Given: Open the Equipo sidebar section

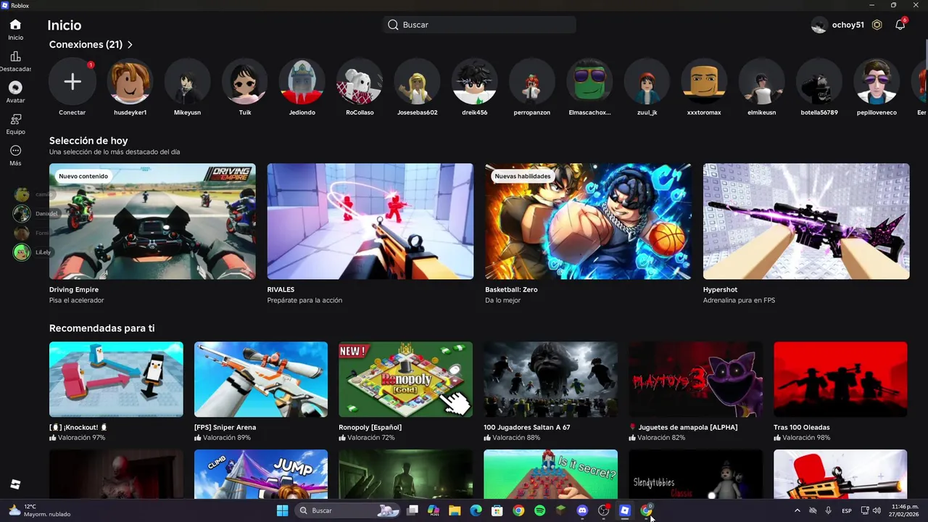Looking at the screenshot, I should click(15, 124).
